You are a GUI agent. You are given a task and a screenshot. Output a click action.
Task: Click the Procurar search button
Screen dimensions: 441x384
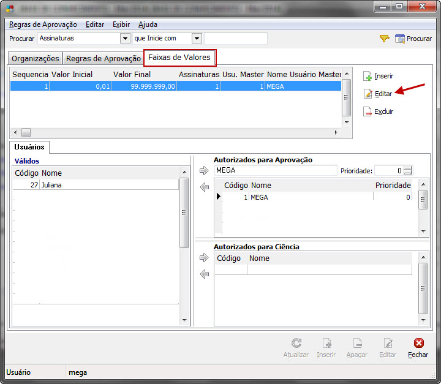click(413, 39)
